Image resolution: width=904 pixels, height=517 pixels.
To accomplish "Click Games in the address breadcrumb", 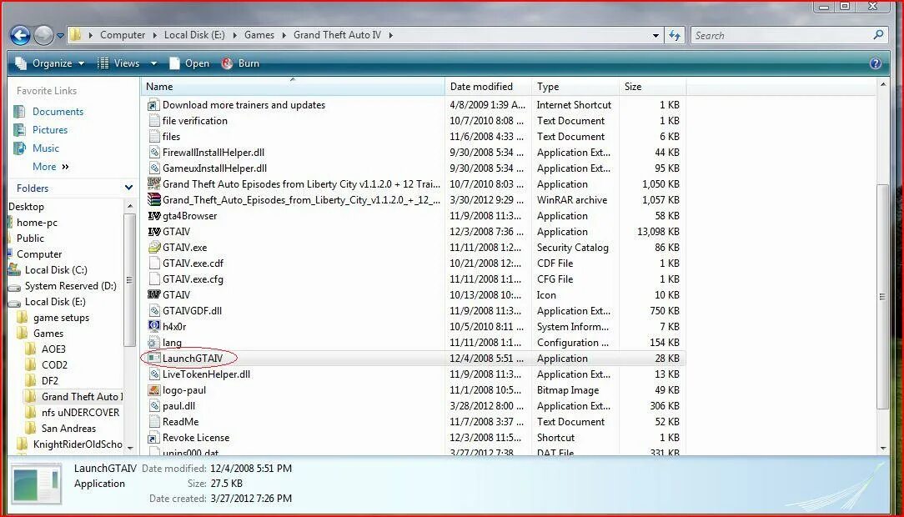I will pyautogui.click(x=259, y=35).
